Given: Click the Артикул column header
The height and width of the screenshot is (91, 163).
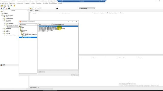Looking at the screenshot, I should 35,13.
